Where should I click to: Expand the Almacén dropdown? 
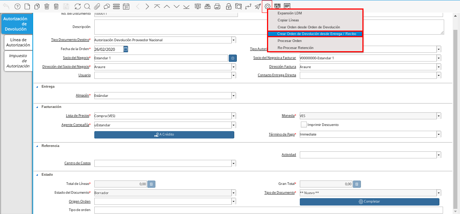pos(233,96)
